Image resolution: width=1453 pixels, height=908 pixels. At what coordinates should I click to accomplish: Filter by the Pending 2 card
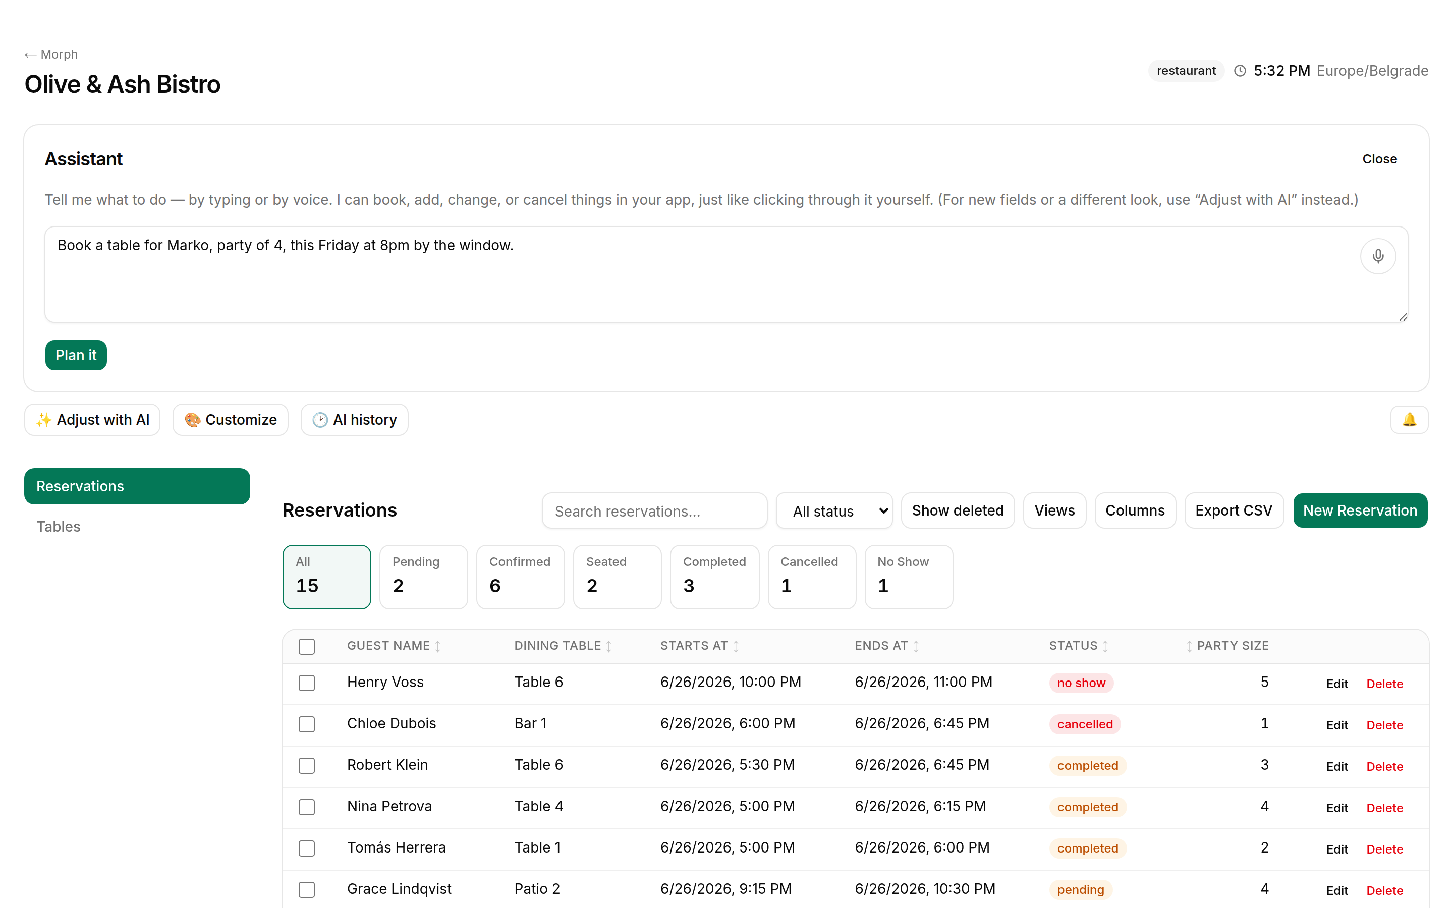423,577
